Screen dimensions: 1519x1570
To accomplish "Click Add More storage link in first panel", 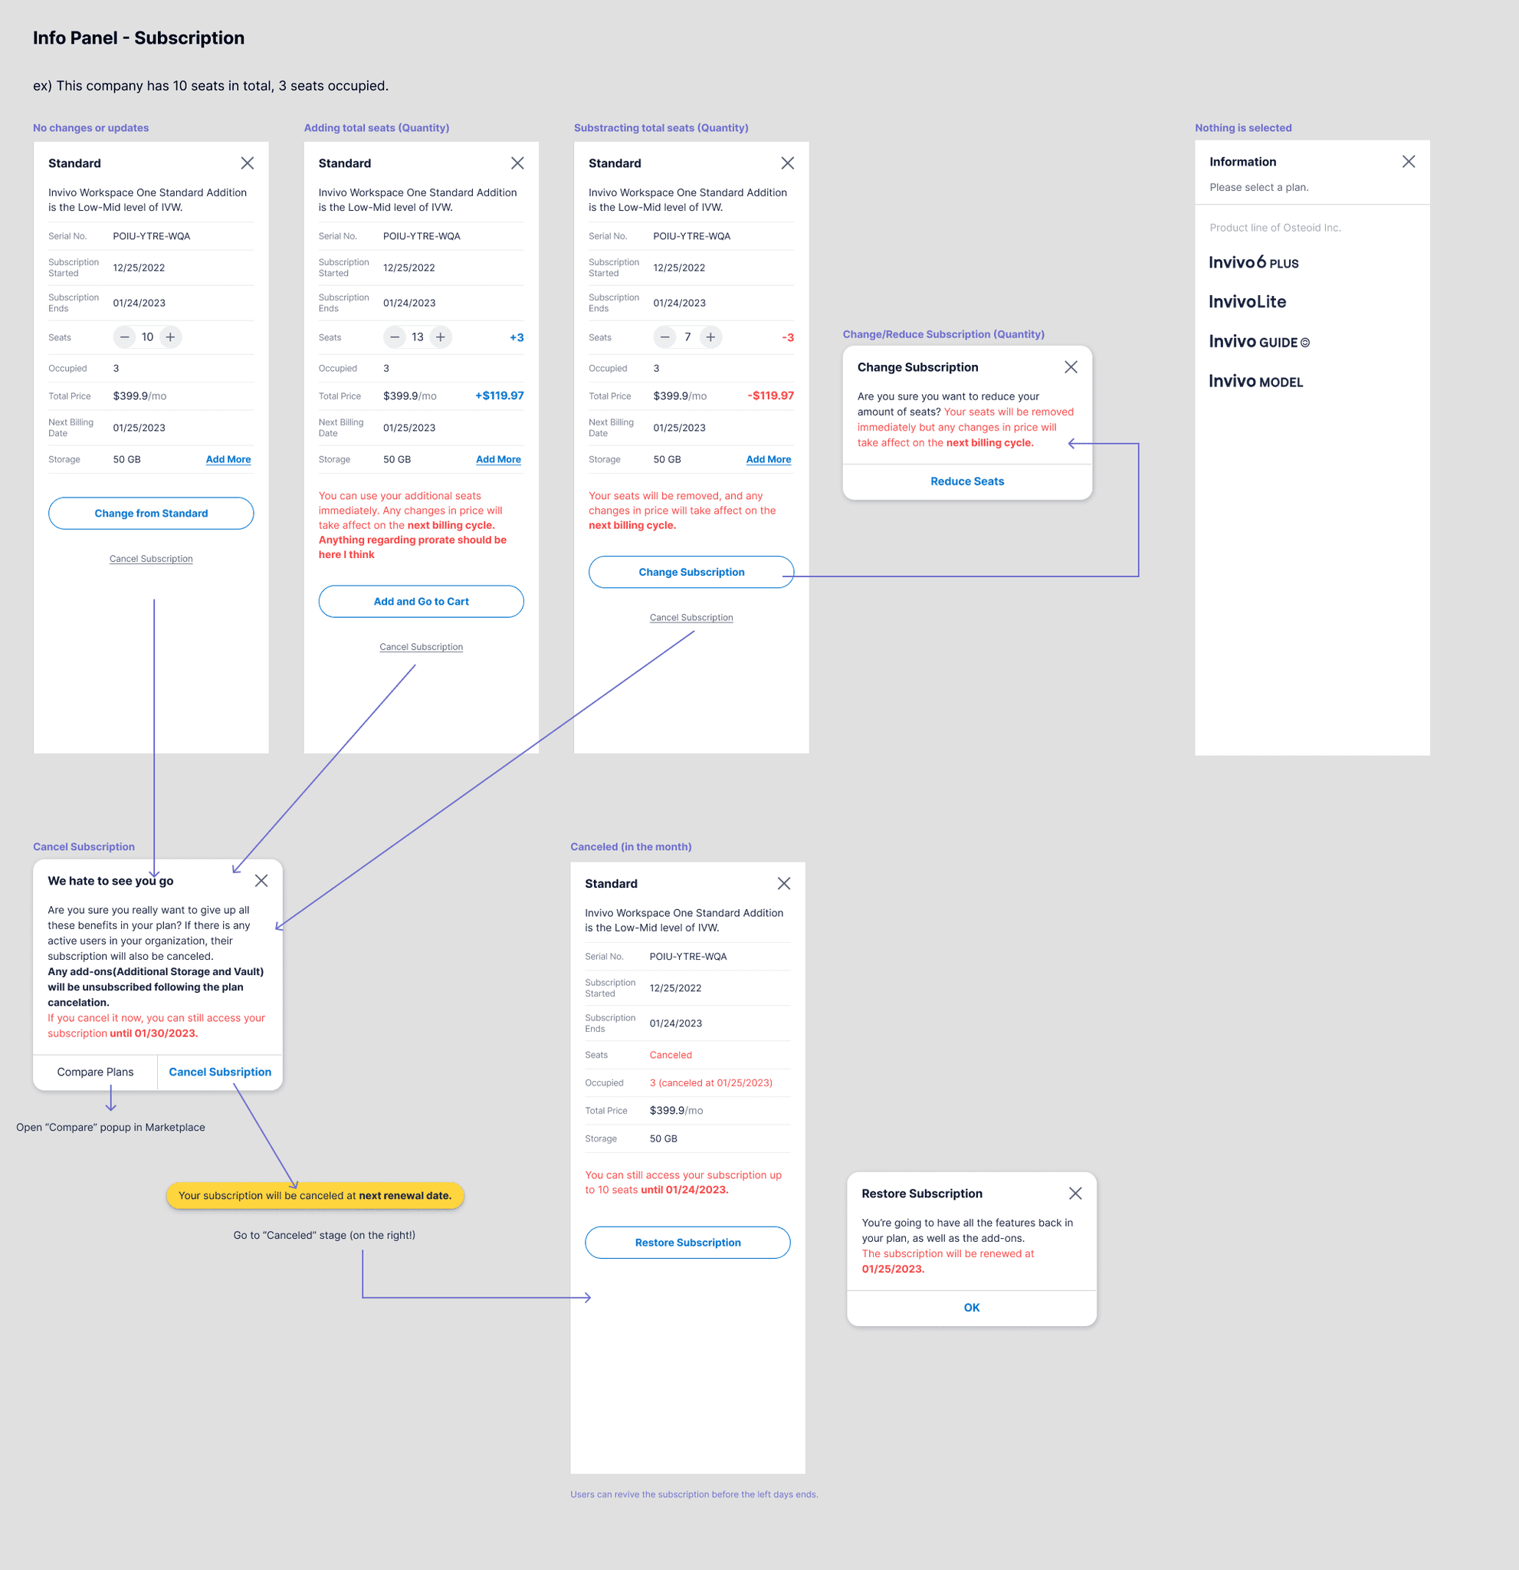I will coord(228,460).
